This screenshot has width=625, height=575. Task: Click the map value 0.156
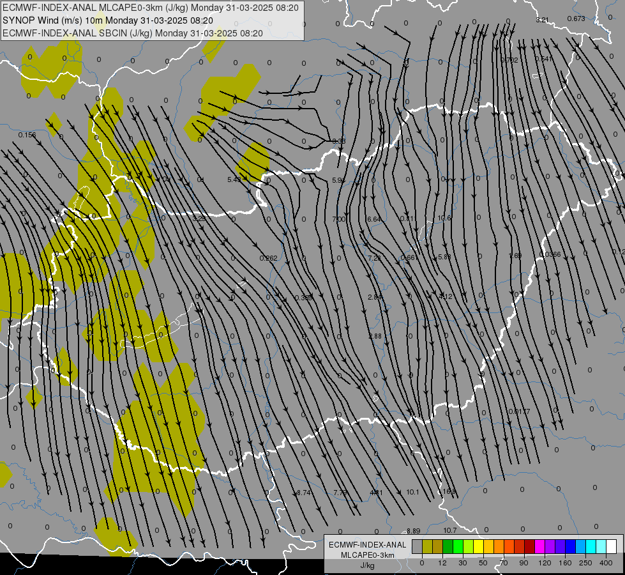tap(27, 135)
